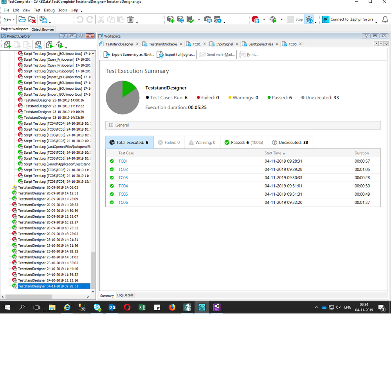
Task: Click Export full log to button
Action: [176, 55]
